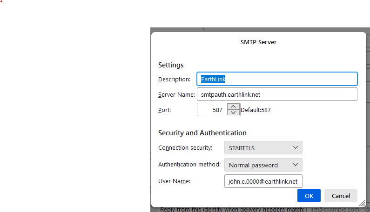Confirm SMTP settings with OK

tap(309, 196)
